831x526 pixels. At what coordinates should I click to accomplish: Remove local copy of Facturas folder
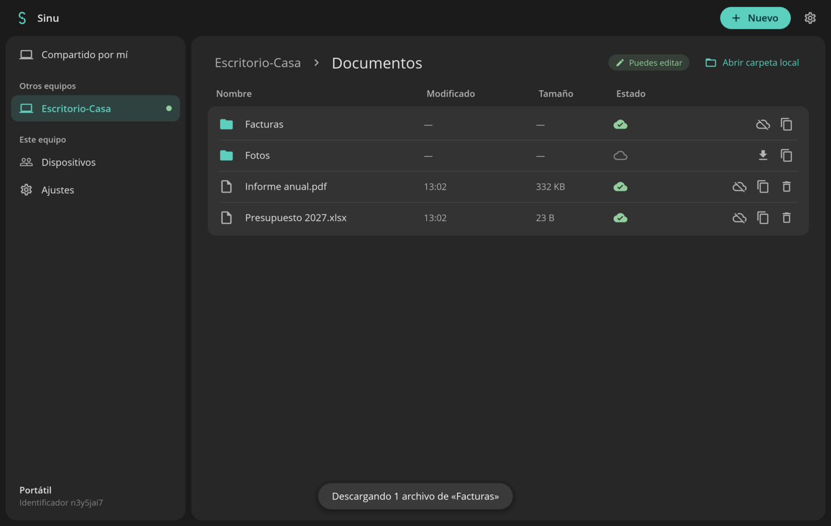coord(763,125)
